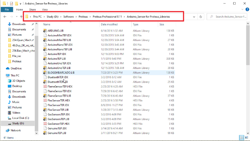Open 3D Objects under This PC

18,81
